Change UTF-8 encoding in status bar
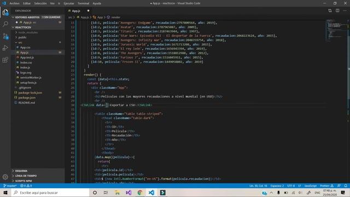Screen dimensions: 350x197 pyautogui.click(x=291, y=186)
